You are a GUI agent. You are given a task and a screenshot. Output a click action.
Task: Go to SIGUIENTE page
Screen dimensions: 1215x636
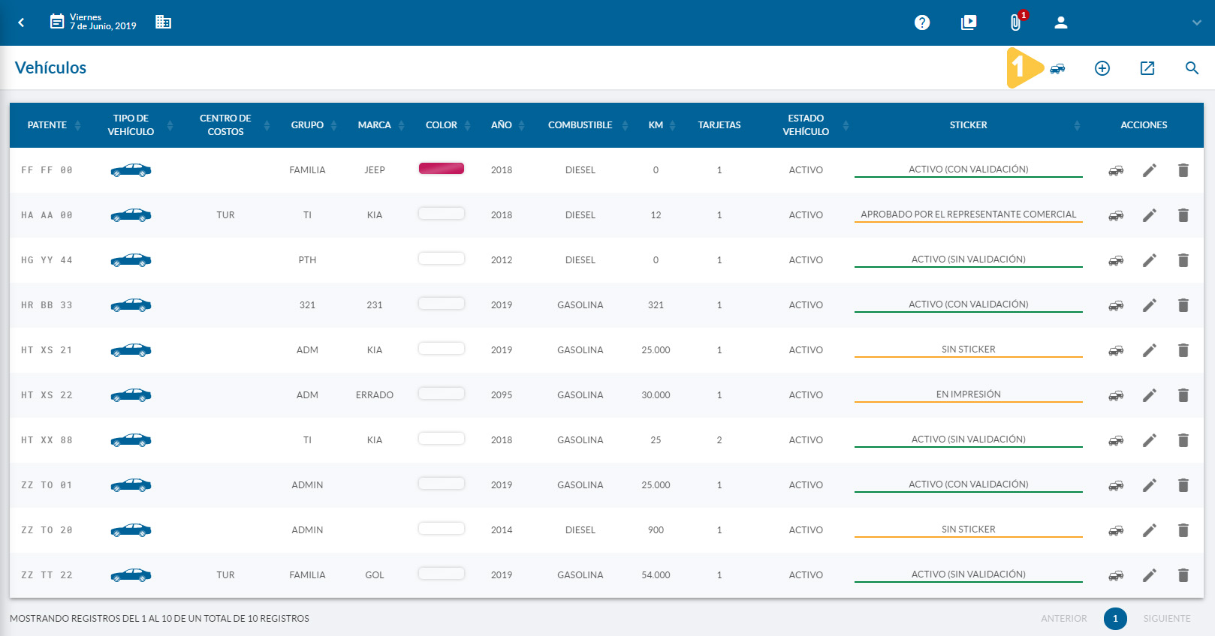point(1167,619)
